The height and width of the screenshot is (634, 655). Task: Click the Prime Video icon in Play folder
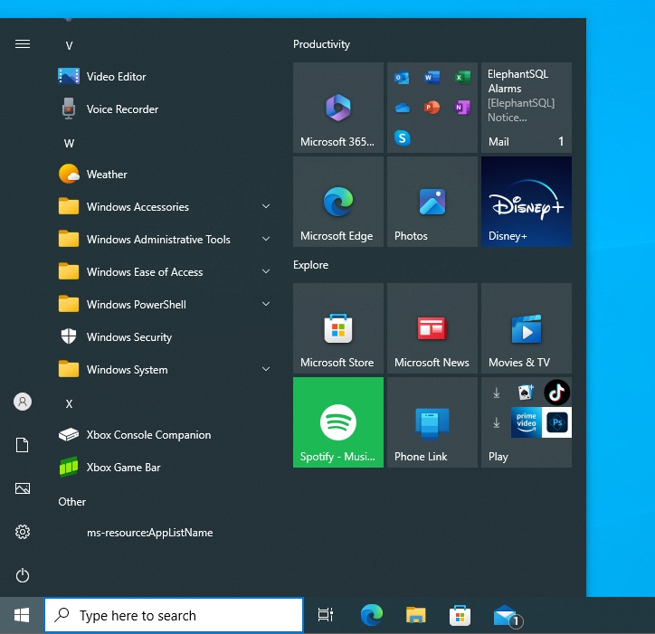527,422
